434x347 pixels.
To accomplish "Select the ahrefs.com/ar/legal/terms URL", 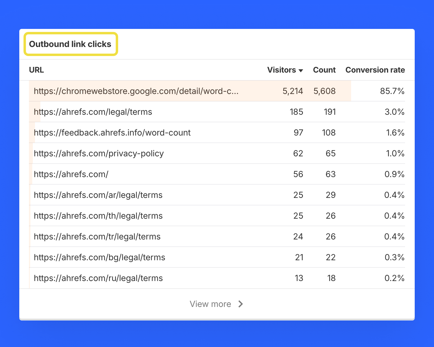I will tap(98, 195).
